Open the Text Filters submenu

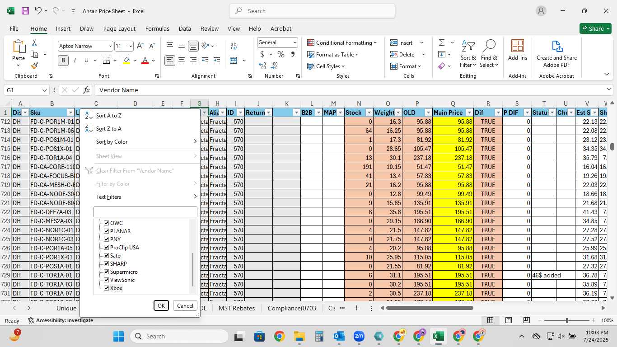[140, 197]
